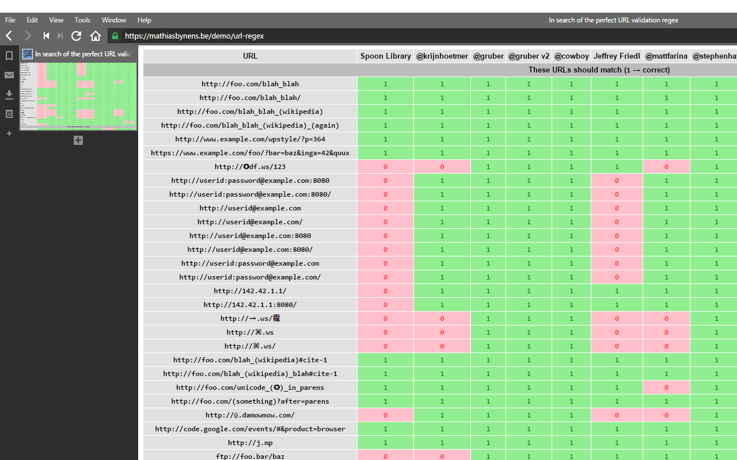This screenshot has width=737, height=460.
Task: Click the http://142.42.1.1:8080/ URL cell
Action: (250, 305)
